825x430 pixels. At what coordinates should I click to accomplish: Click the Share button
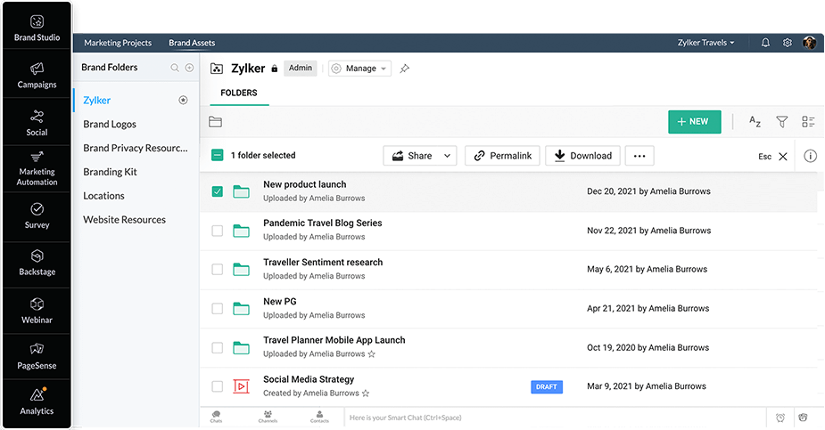412,156
